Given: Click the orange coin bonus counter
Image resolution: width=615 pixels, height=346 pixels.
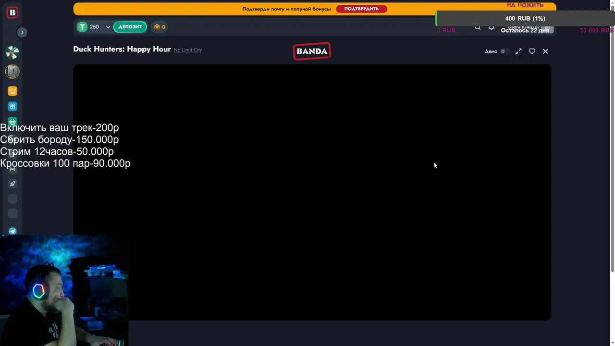Looking at the screenshot, I should point(160,27).
